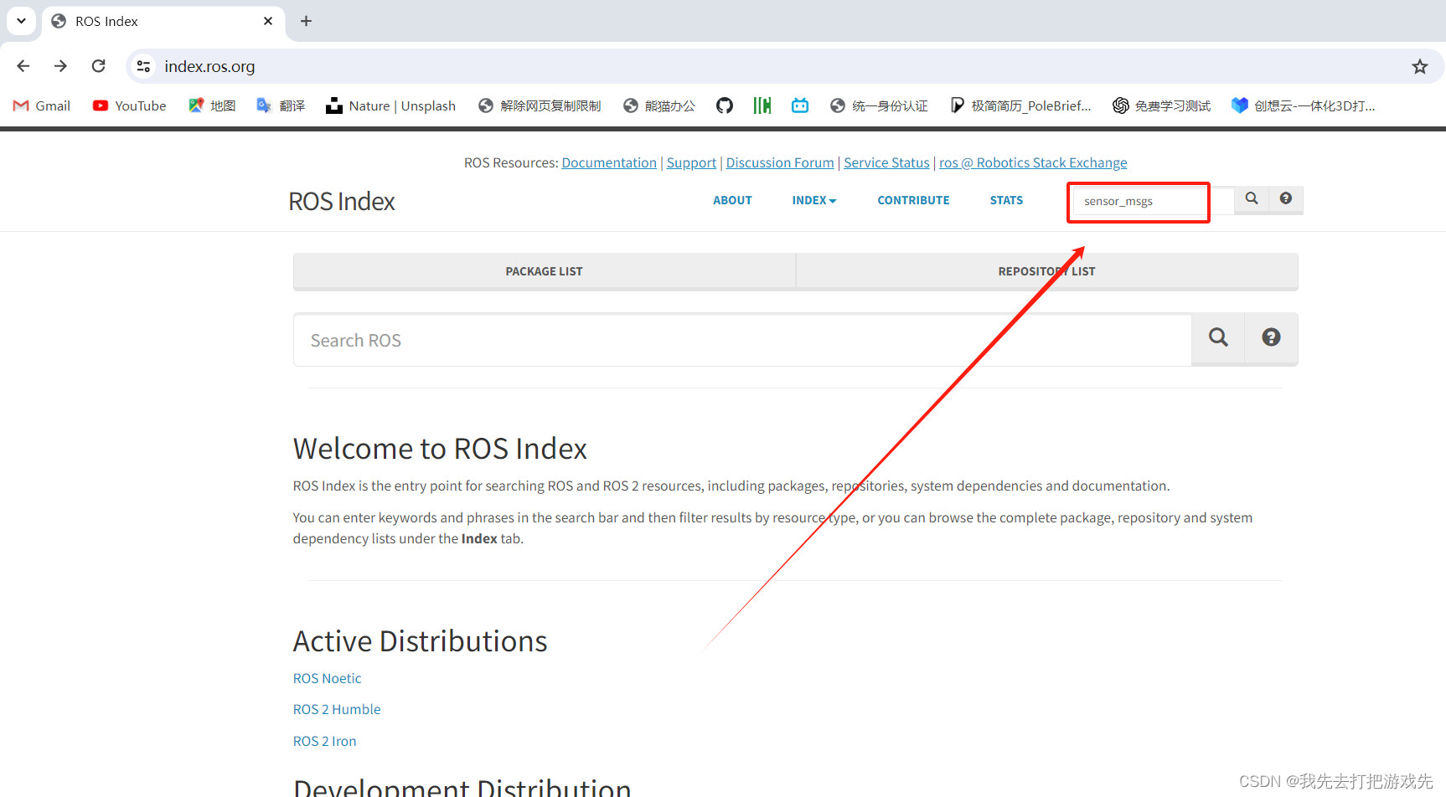The image size is (1446, 797).
Task: Expand the INDEX dropdown menu
Action: [x=814, y=200]
